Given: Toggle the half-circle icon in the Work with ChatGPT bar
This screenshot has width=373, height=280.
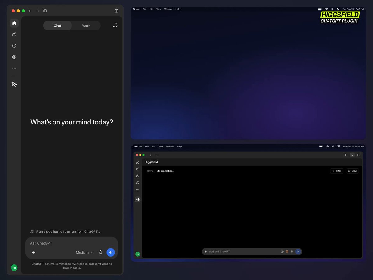Looking at the screenshot, I should (282, 252).
